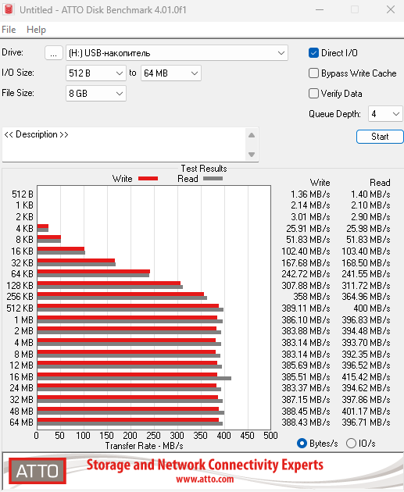Viewport: 404px width, 492px height.
Task: Click the Read column header
Action: pos(380,183)
